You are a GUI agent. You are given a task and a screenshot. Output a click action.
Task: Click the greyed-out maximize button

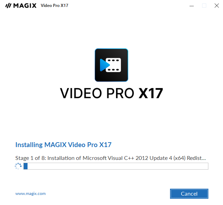[204, 6]
